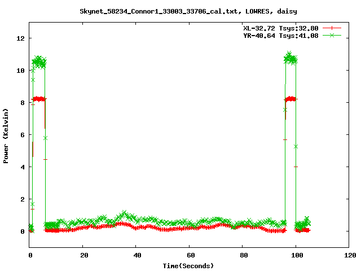Click the y-axis tick label 6
Image resolution: width=361 pixels, height=271 pixels.
click(x=23, y=135)
